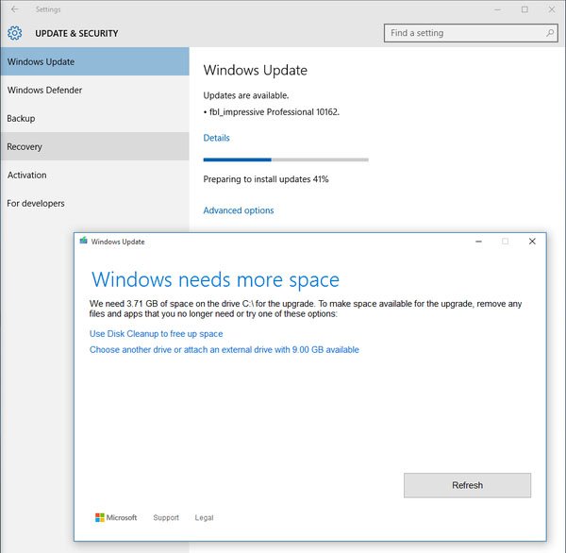Click the search magnifier in Find a setting

pos(550,33)
